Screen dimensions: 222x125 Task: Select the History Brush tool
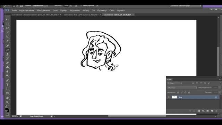tap(7, 59)
